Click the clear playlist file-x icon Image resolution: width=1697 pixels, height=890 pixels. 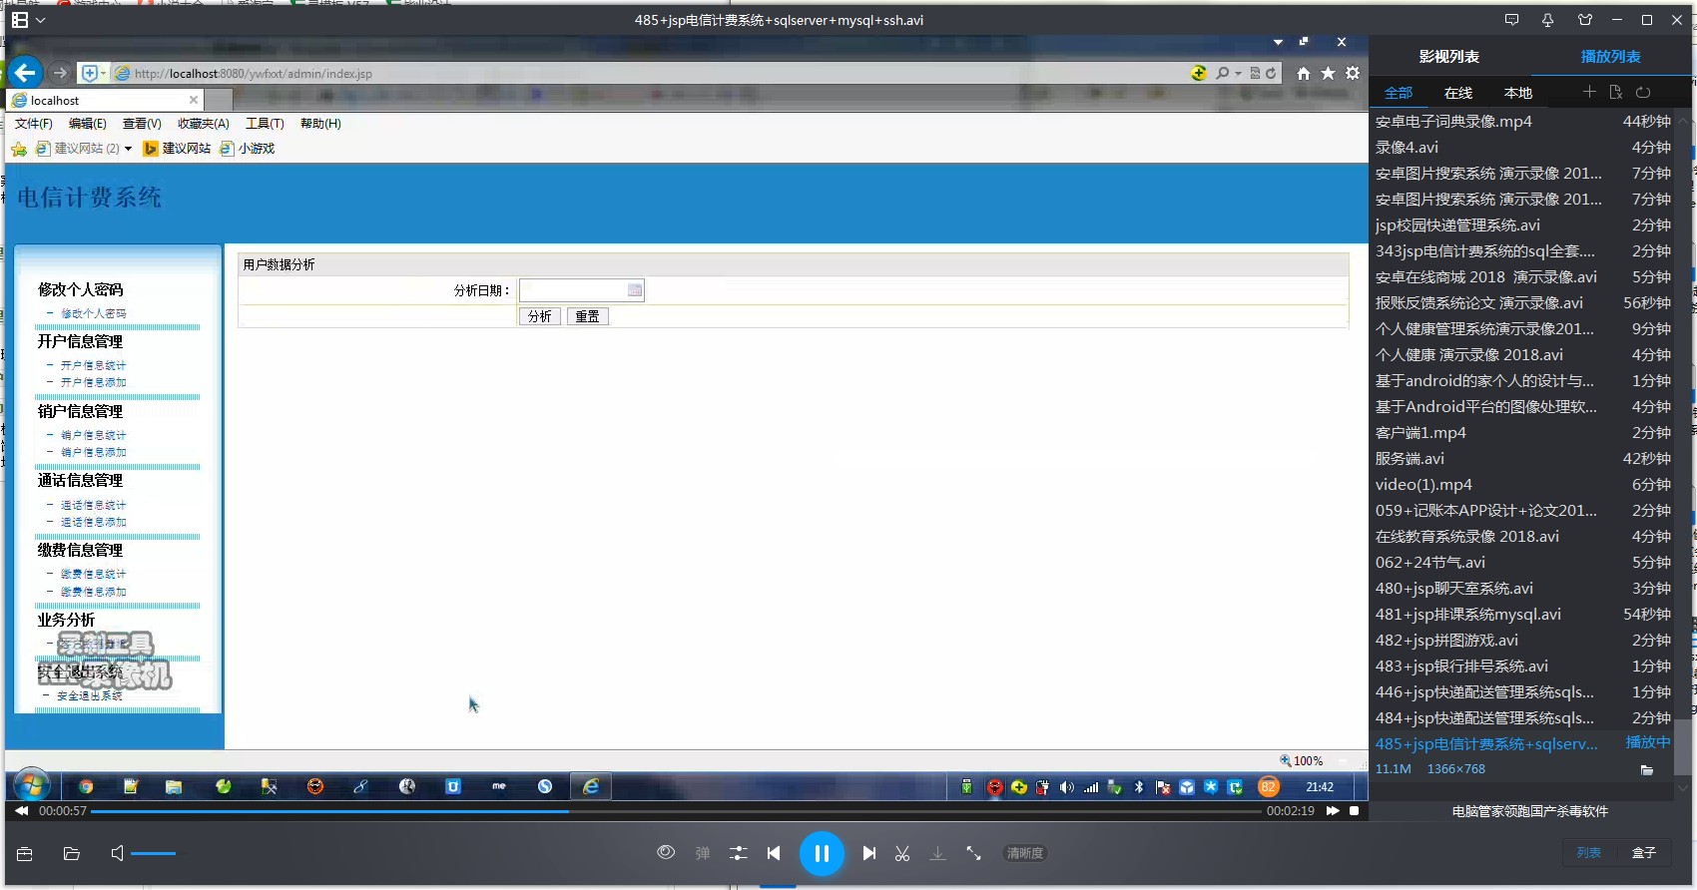click(x=1616, y=92)
